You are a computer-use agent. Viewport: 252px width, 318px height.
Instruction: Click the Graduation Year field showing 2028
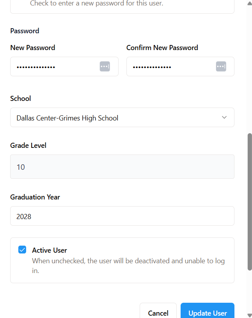coord(122,216)
